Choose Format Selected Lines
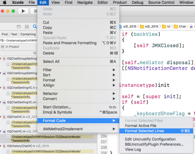The height and width of the screenshot is (154, 195). (x=156, y=131)
